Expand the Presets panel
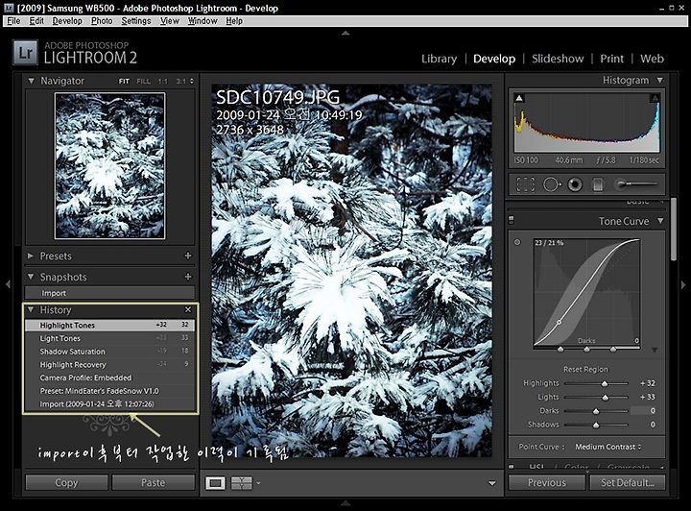 (31, 255)
